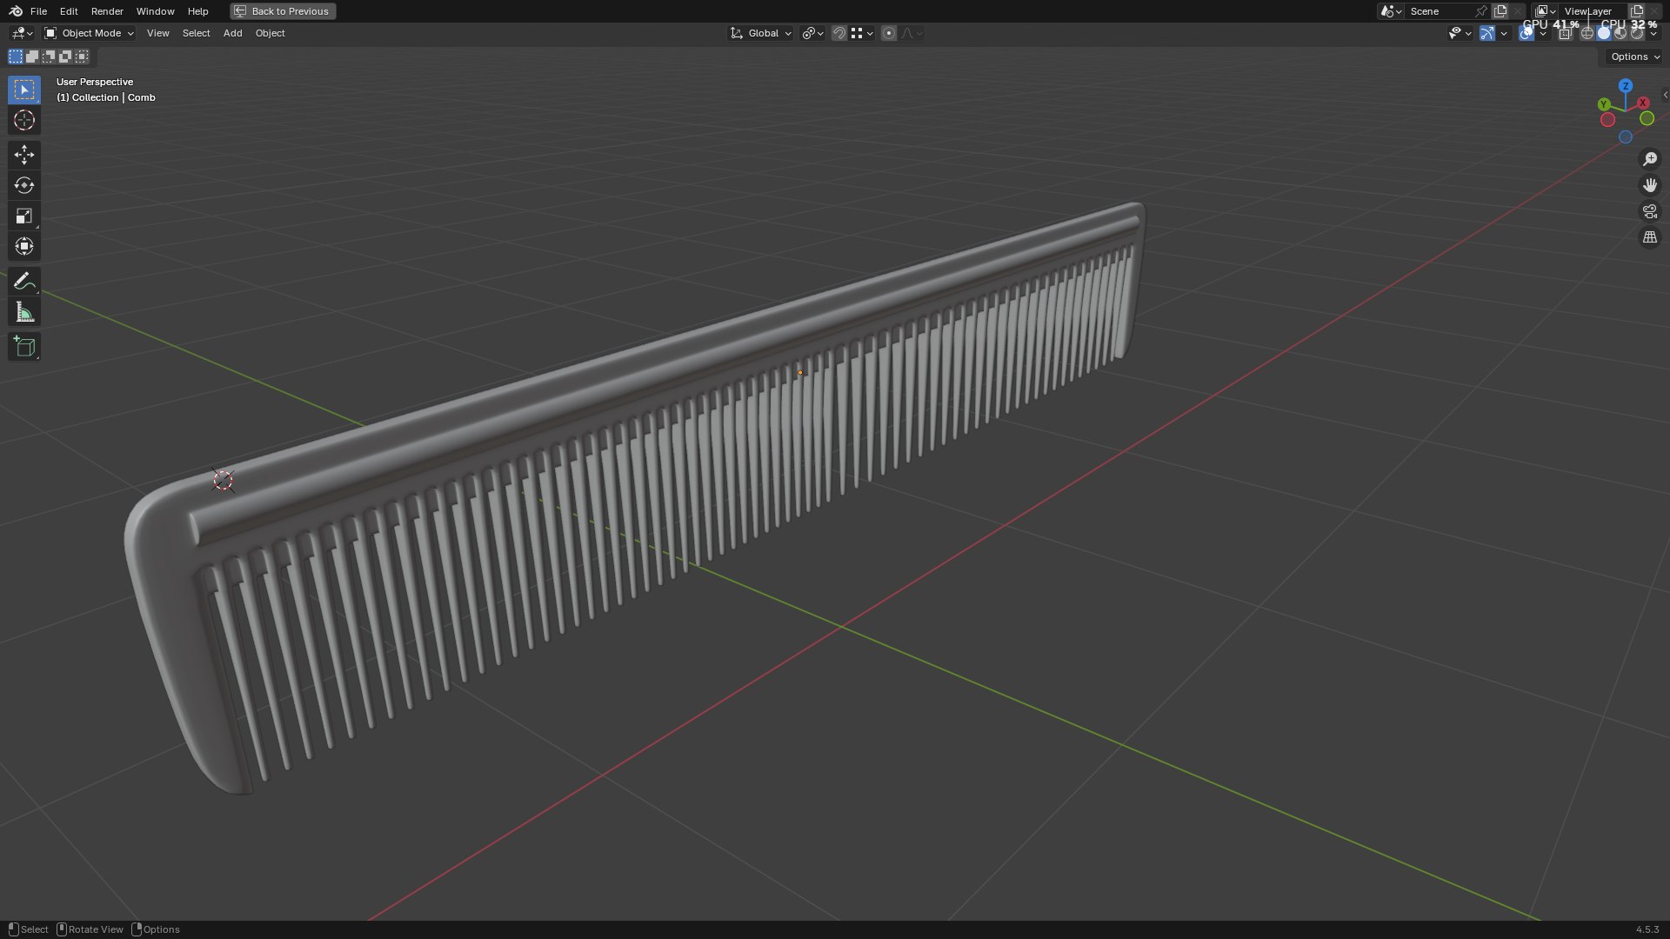Switch perspective/orthographic grid icon
This screenshot has height=939, width=1670.
pyautogui.click(x=1650, y=237)
